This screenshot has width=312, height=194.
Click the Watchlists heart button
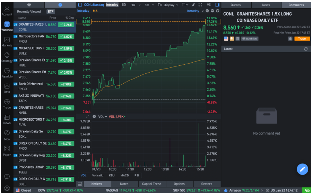coord(250,39)
